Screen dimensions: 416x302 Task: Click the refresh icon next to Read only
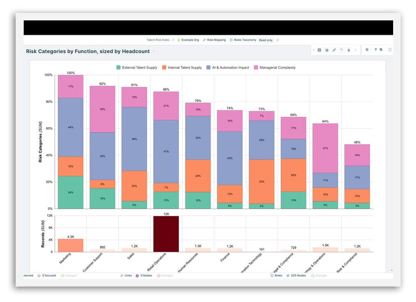point(277,40)
